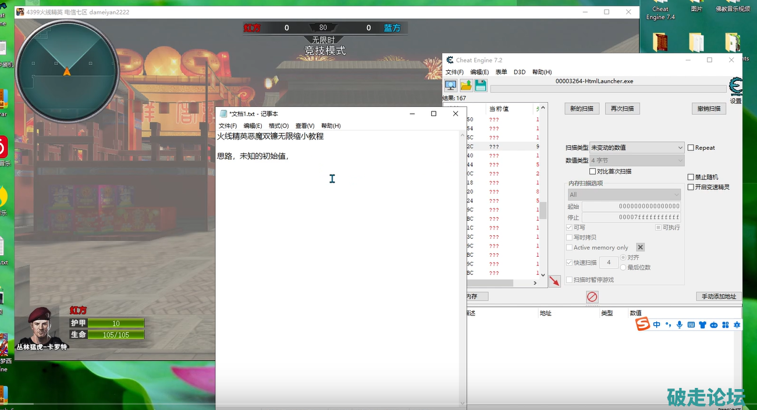Open the Cheat Engine D3D menu
Viewport: 757px width, 410px height.
coord(520,72)
